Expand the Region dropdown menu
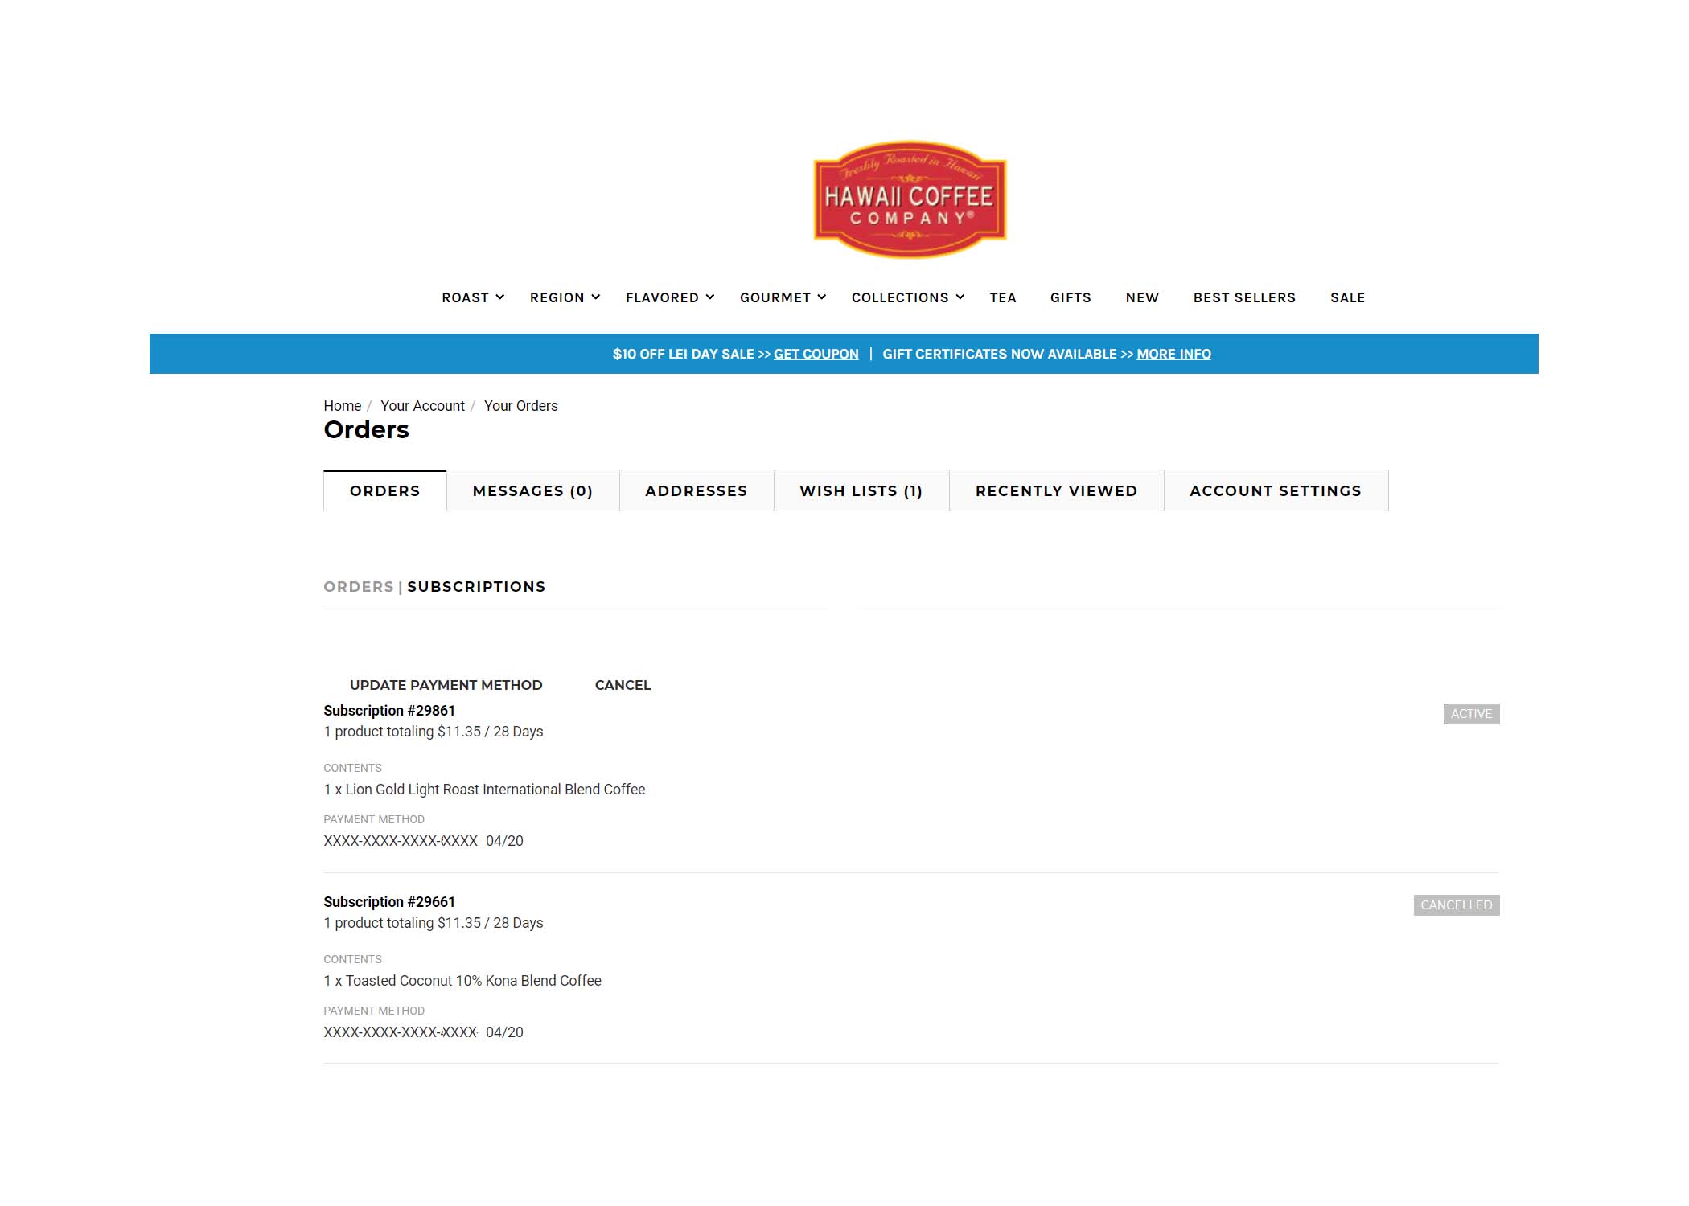 click(x=565, y=297)
